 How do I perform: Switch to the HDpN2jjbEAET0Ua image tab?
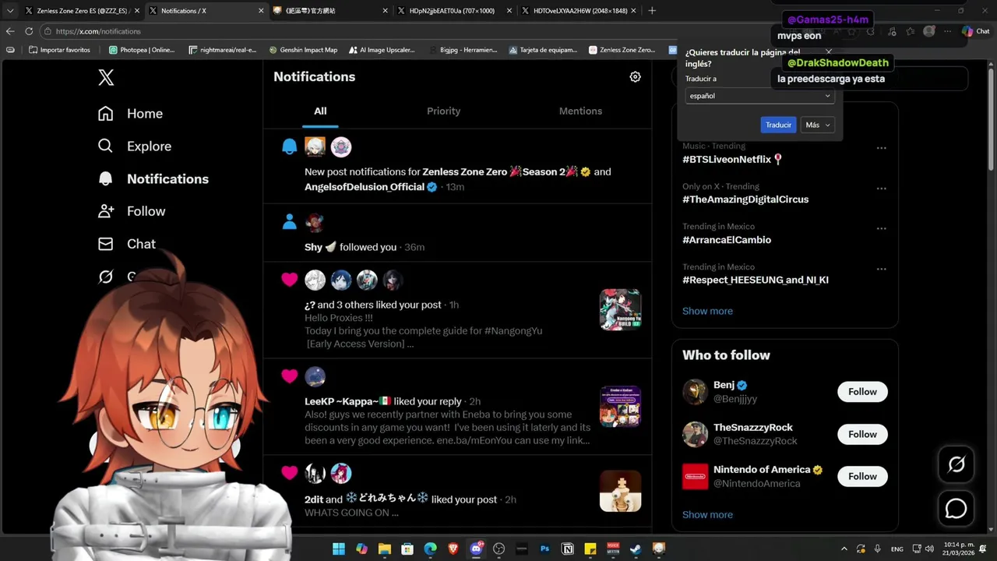453,11
